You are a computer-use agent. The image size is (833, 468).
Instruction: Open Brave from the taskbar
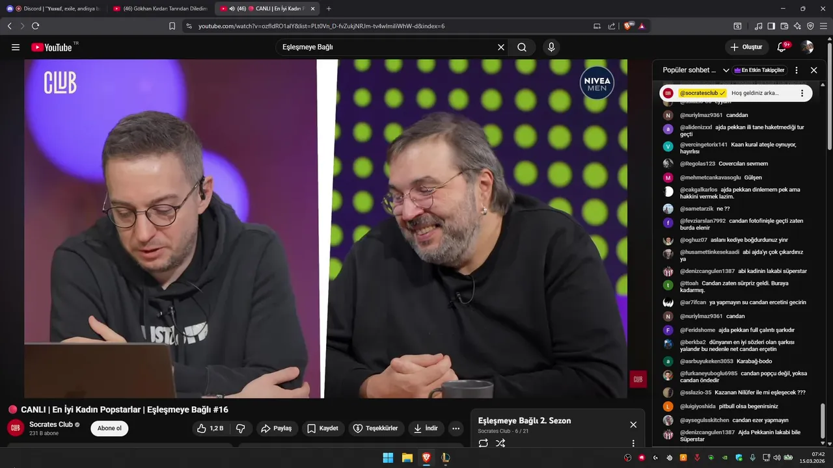[426, 458]
